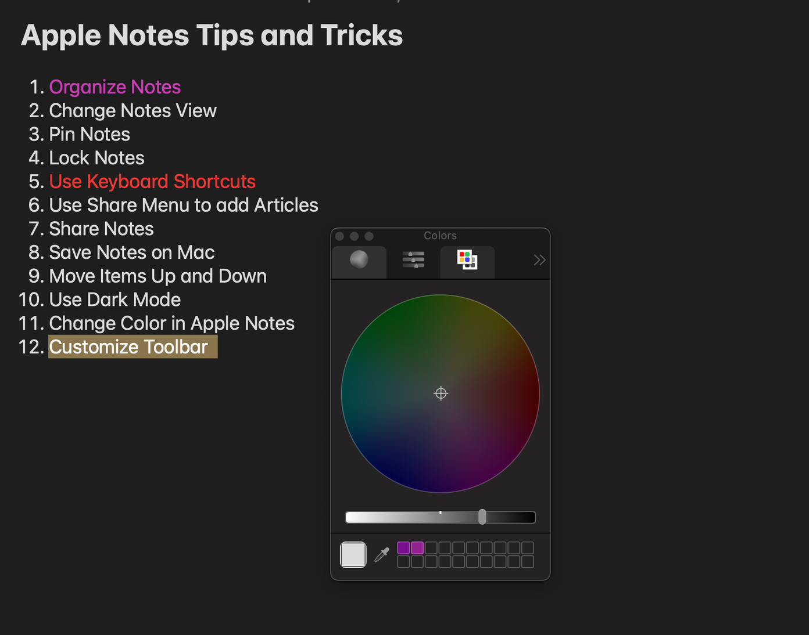Click the Colors window title bar
809x635 pixels.
click(440, 235)
